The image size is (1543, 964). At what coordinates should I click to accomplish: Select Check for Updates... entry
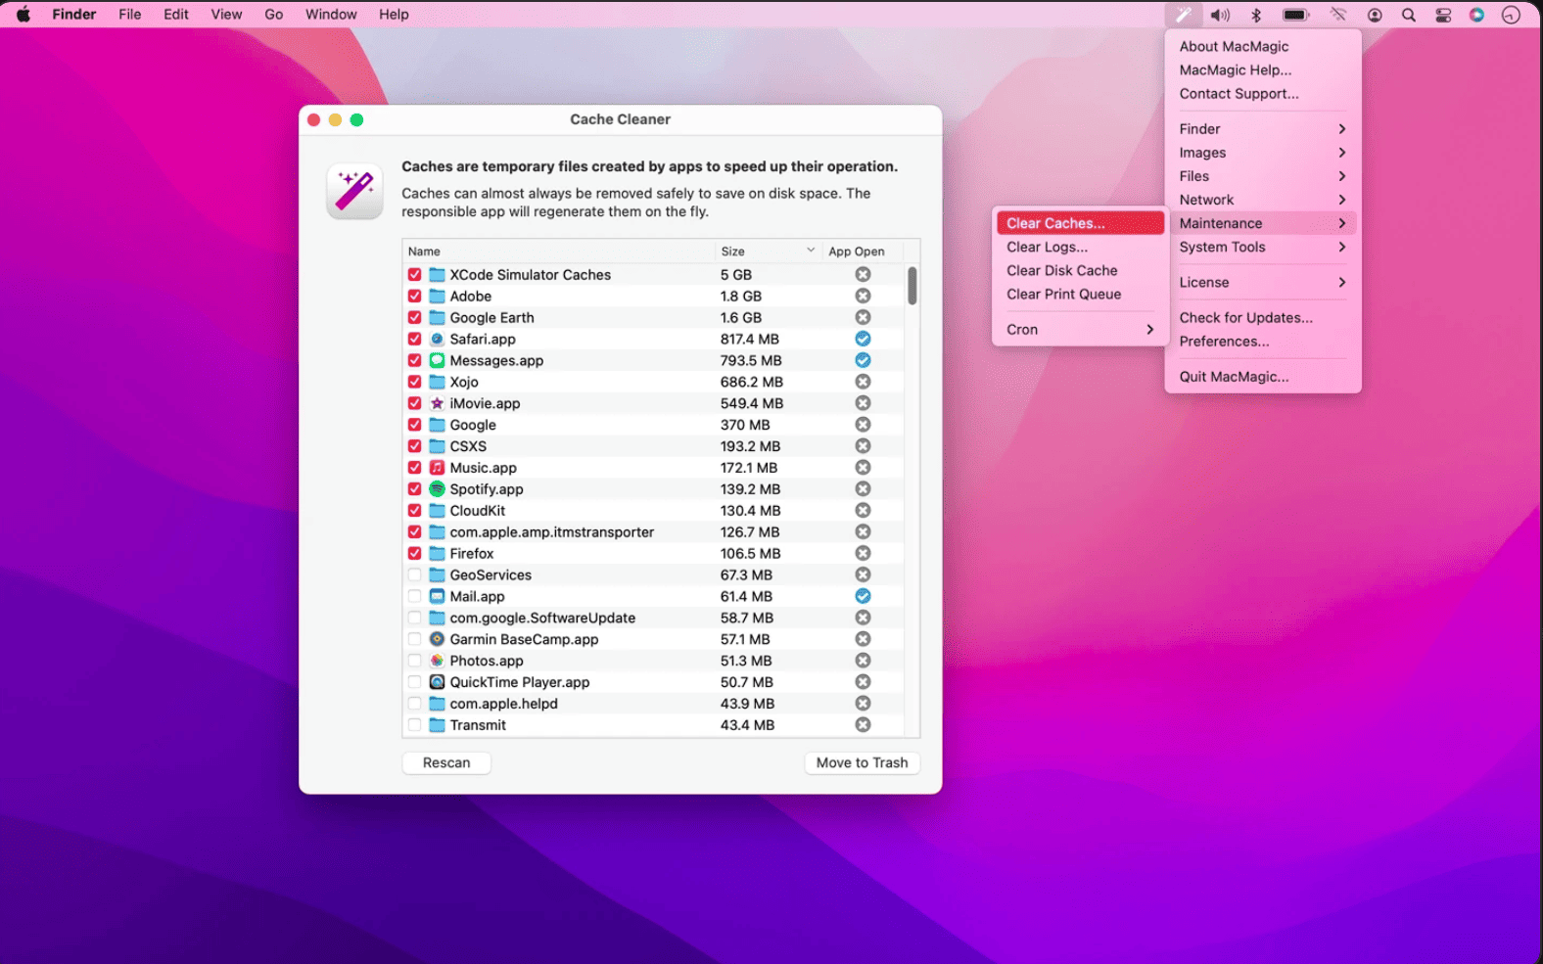pos(1263,317)
